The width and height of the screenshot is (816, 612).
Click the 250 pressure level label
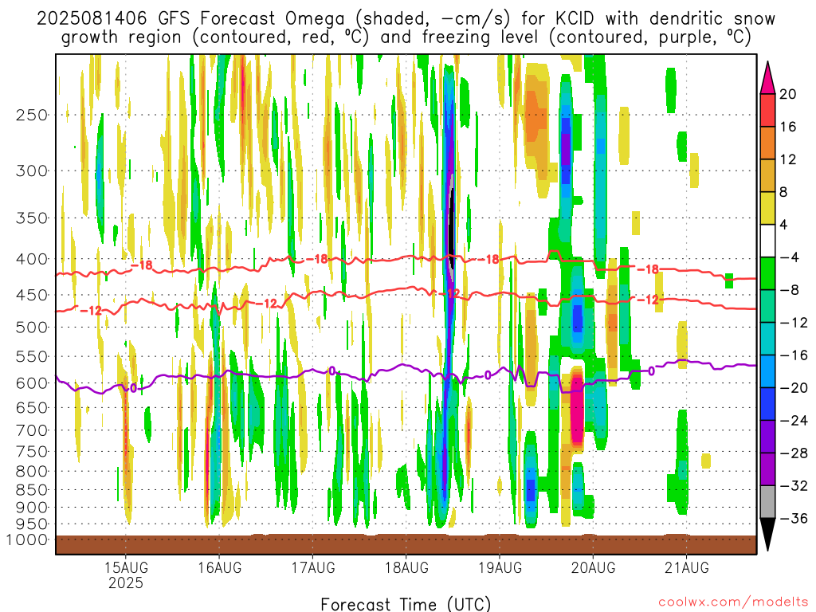32,115
